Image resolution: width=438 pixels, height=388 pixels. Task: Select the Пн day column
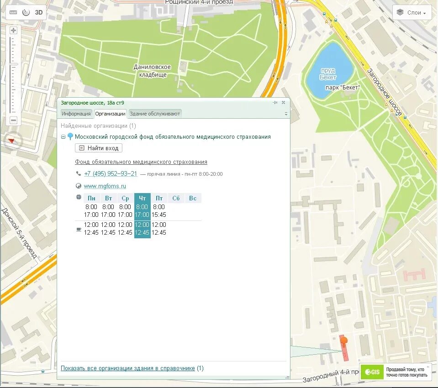(x=91, y=198)
